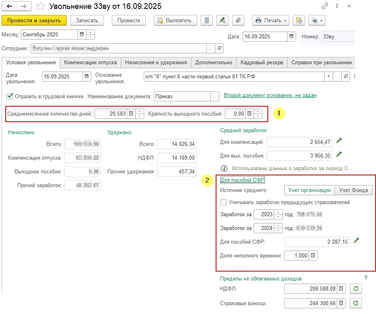The image size is (376, 314).
Task: Switch to the Дополнительно tab
Action: point(214,62)
